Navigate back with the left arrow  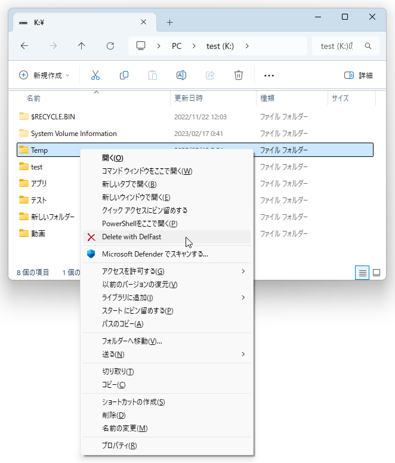click(x=24, y=46)
